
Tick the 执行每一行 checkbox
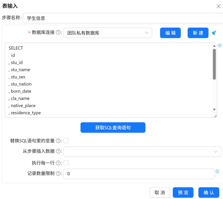pos(66,163)
